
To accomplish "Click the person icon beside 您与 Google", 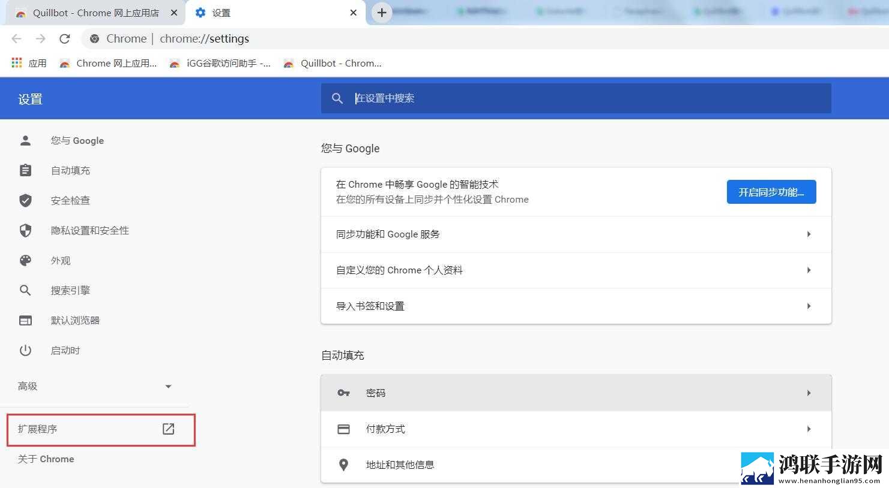I will pos(25,140).
